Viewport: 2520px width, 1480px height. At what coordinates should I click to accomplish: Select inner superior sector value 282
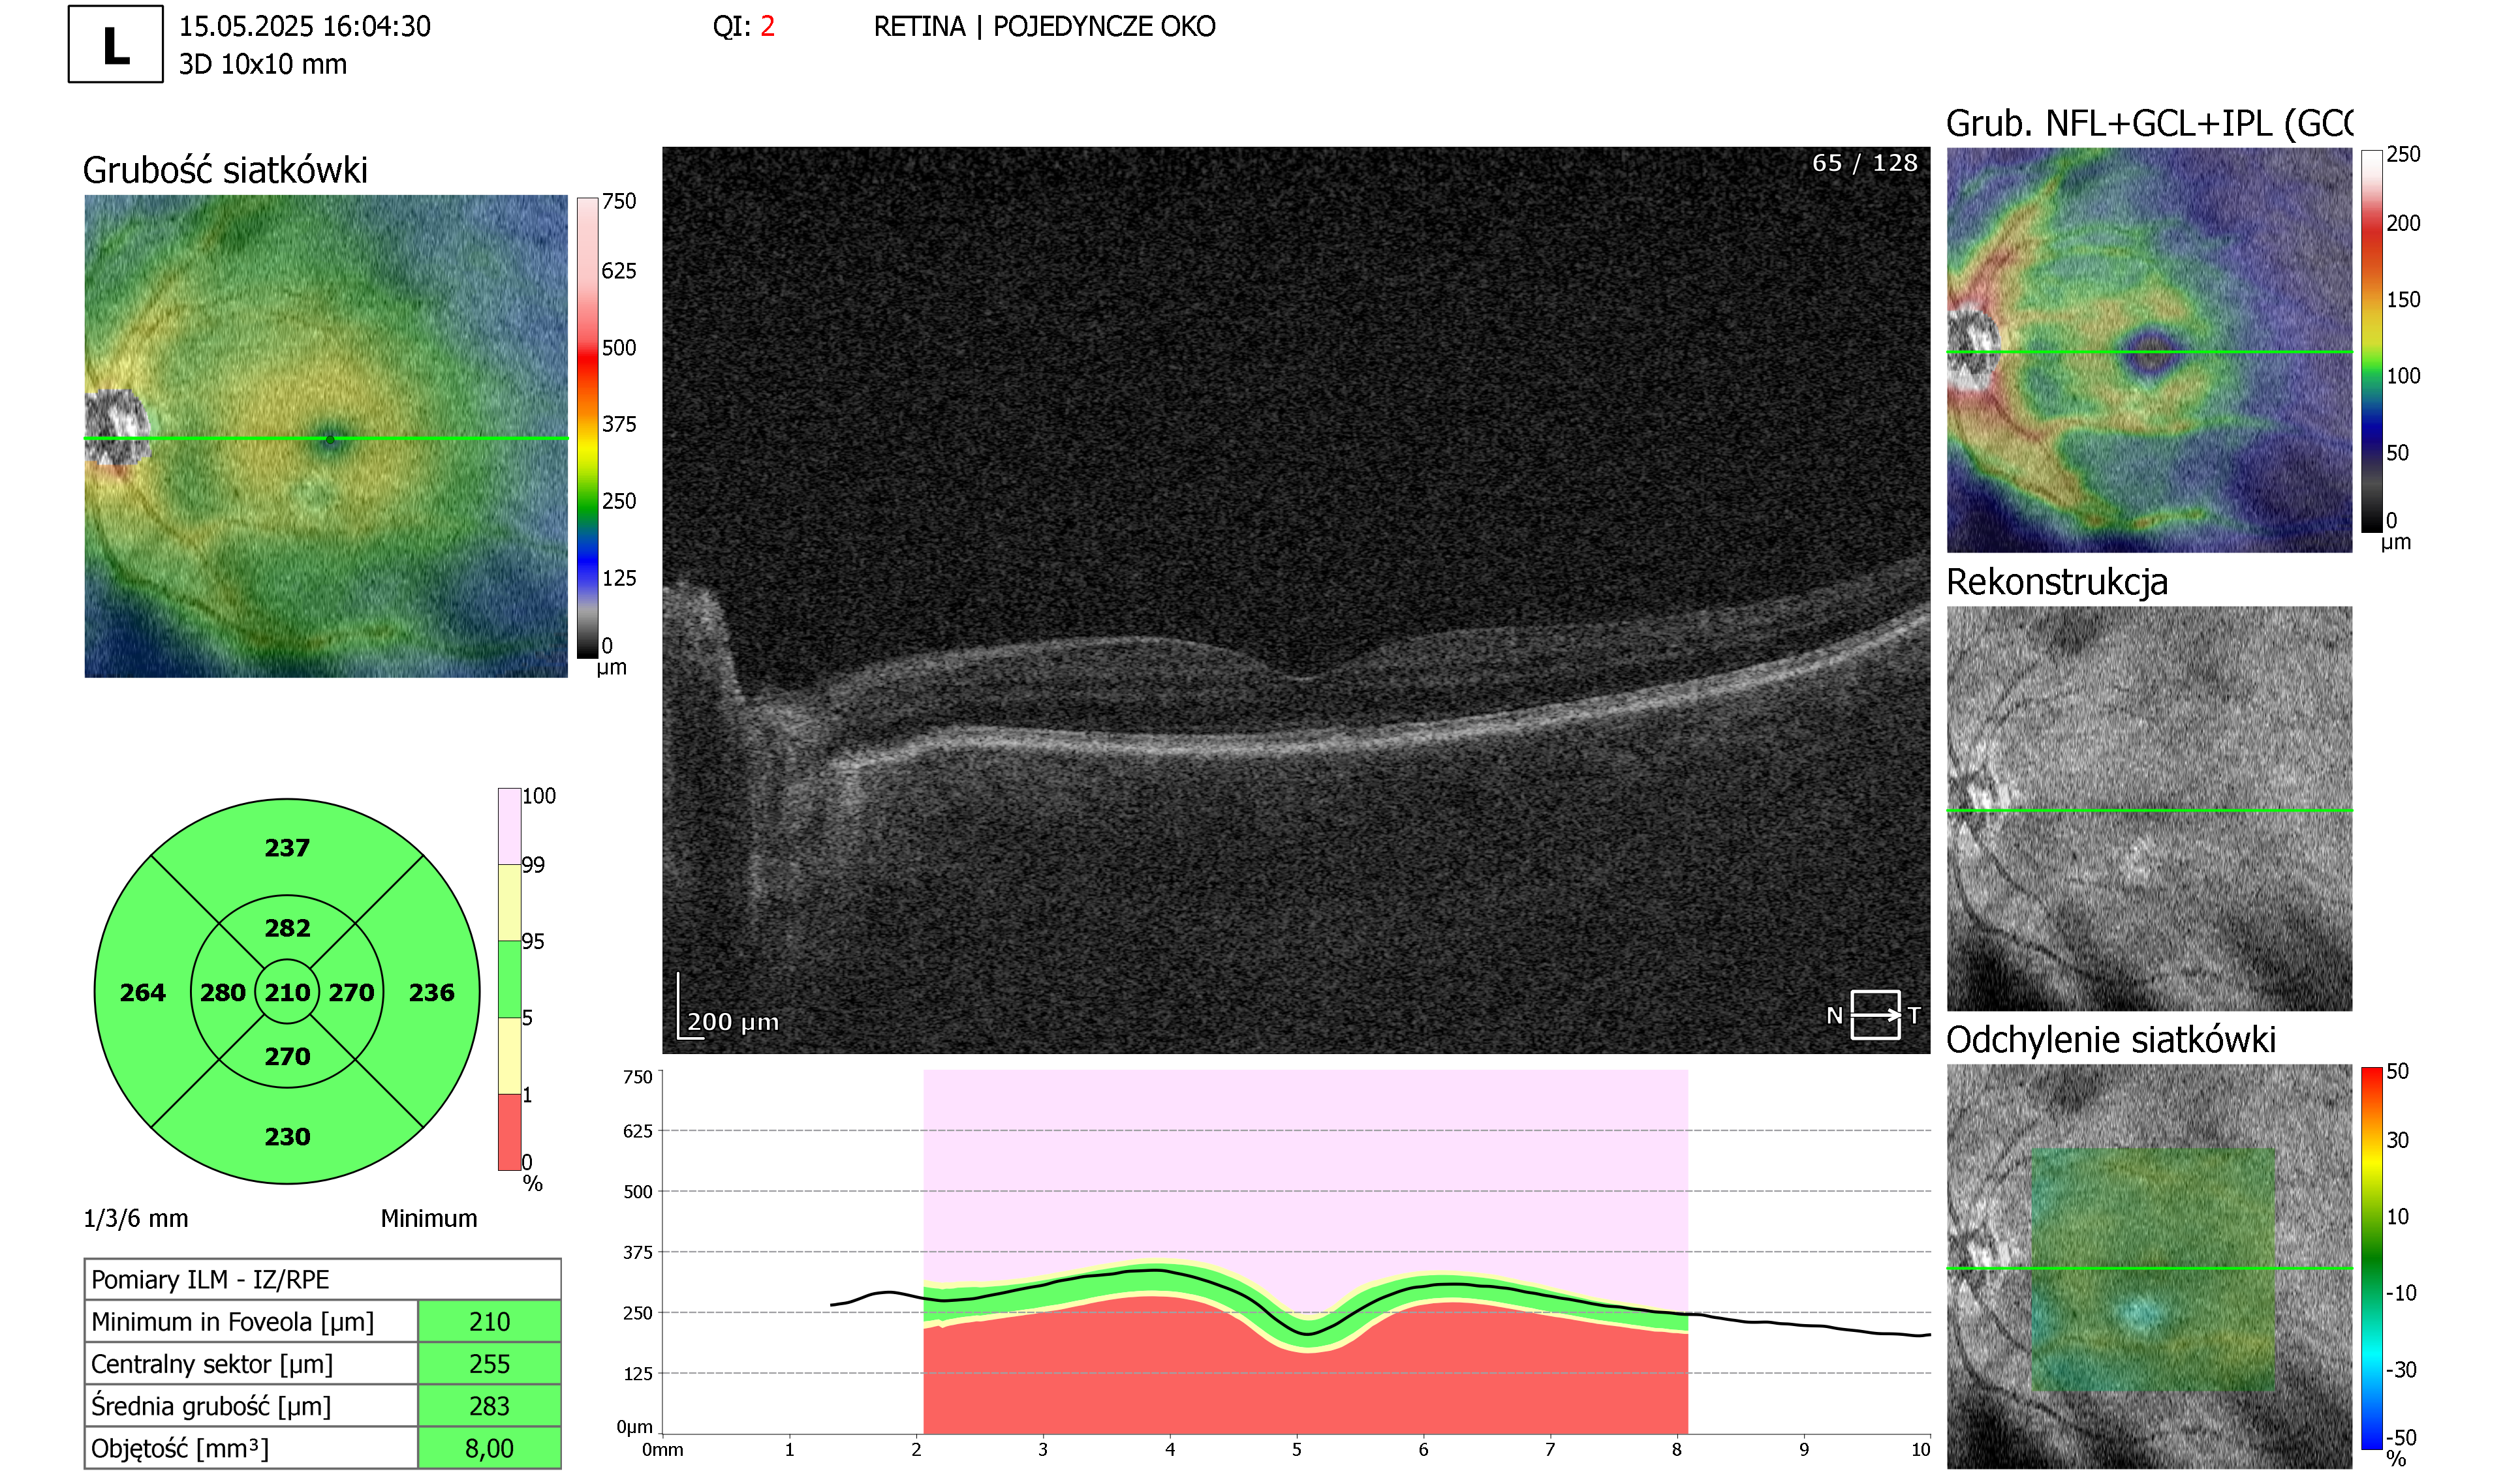(x=287, y=928)
